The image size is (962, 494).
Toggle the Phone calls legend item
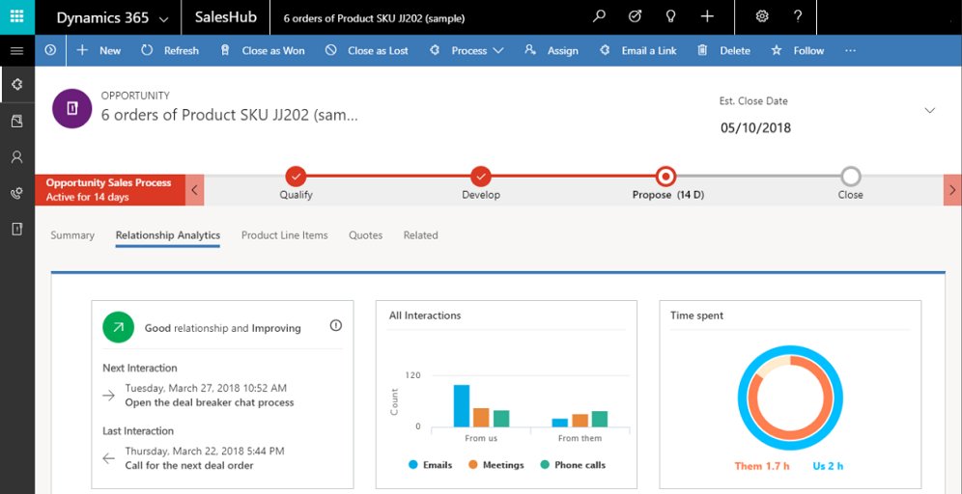(573, 465)
